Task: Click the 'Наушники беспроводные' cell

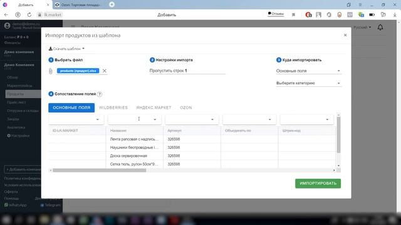Action: pos(134,147)
